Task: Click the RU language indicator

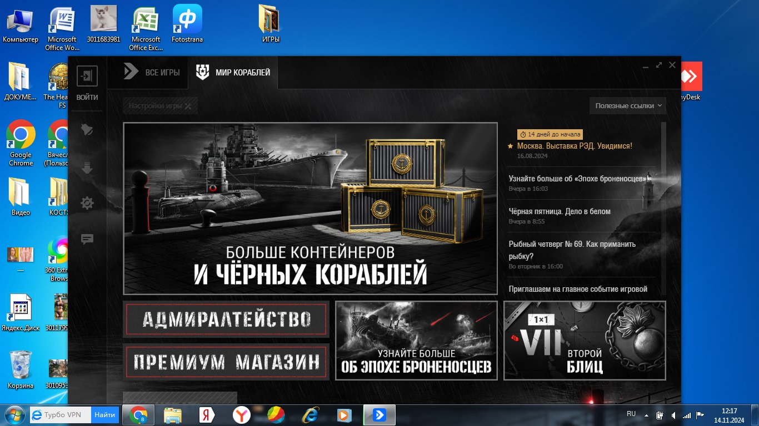Action: coord(631,414)
